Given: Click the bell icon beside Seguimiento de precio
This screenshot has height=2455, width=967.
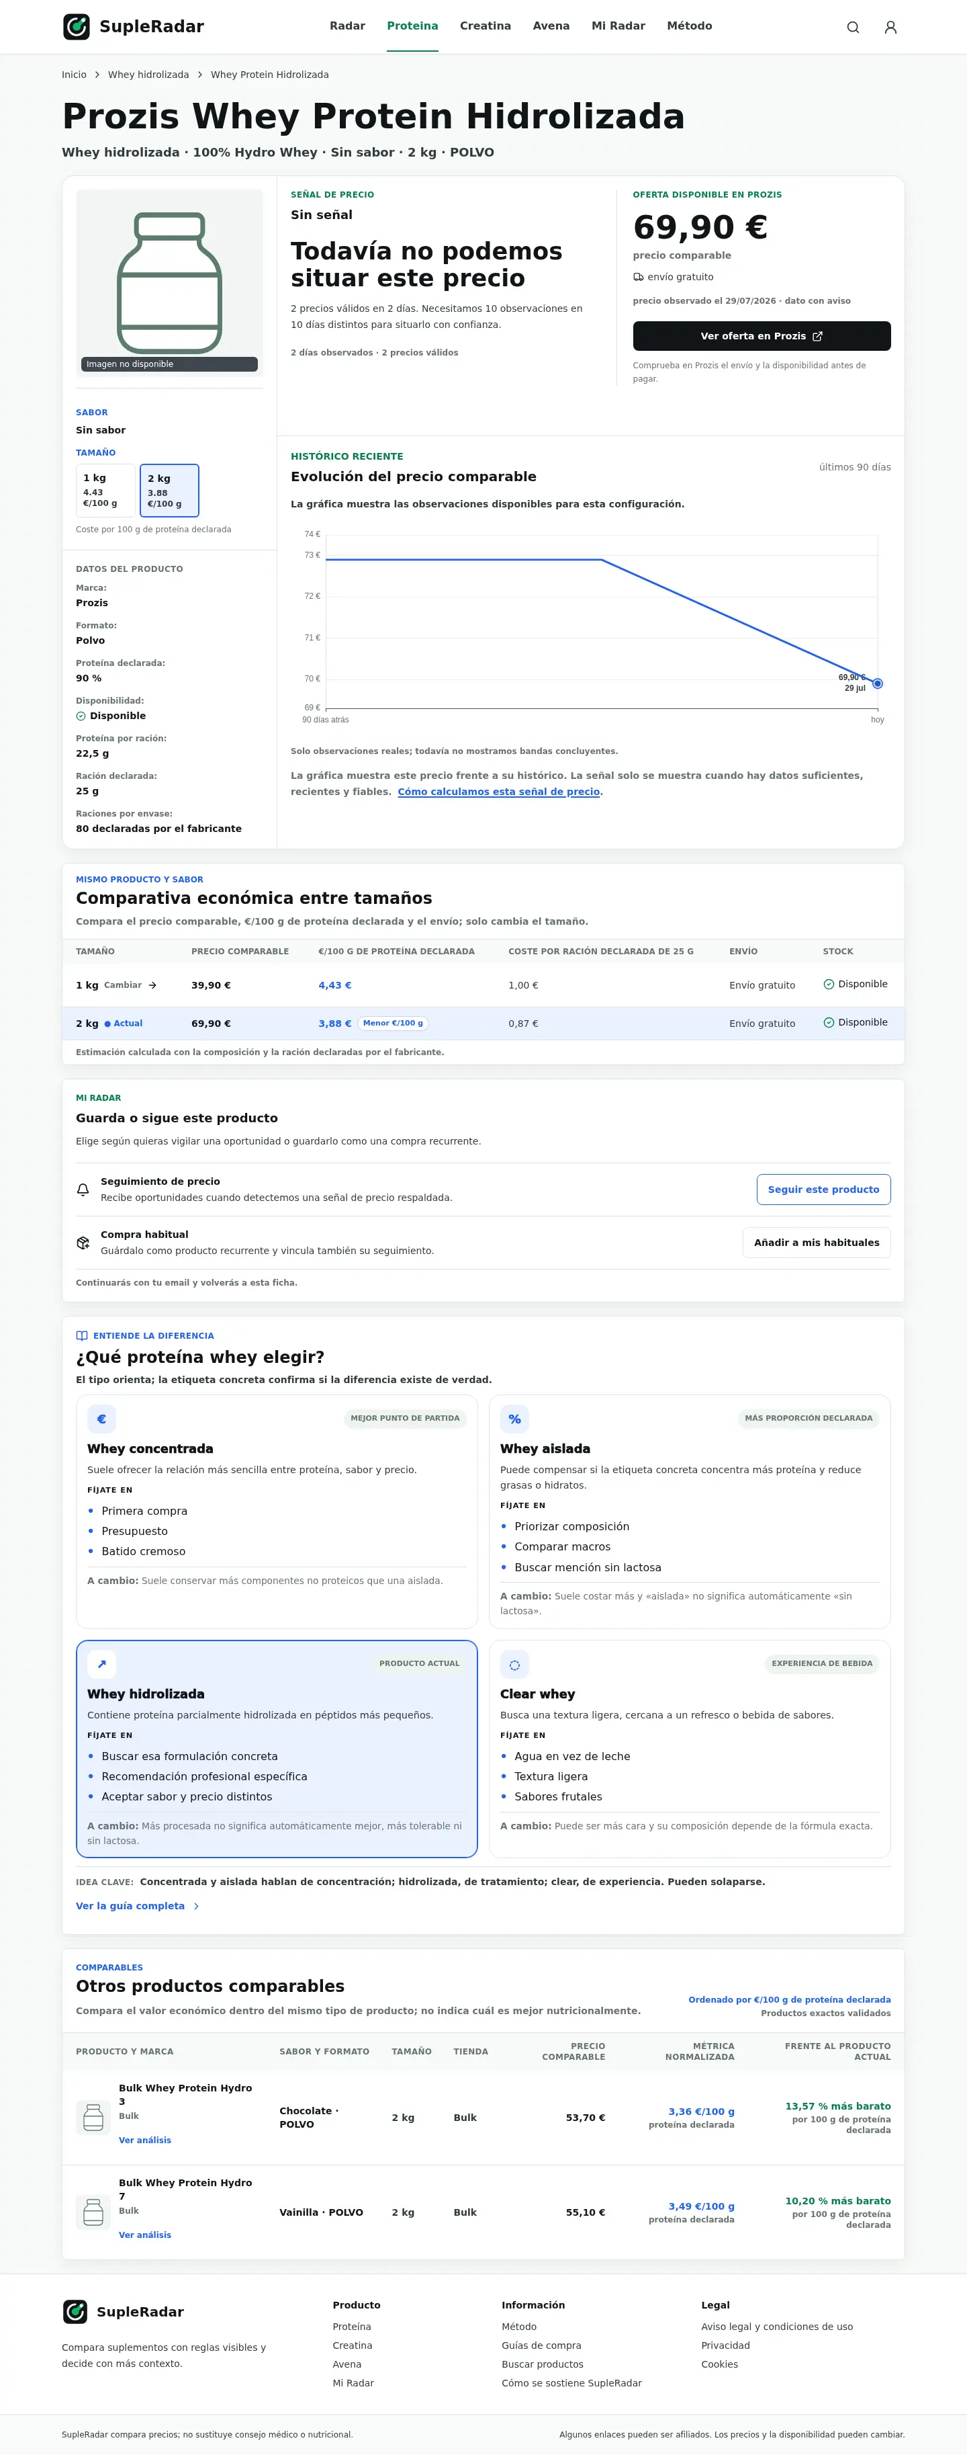Looking at the screenshot, I should (x=83, y=1190).
